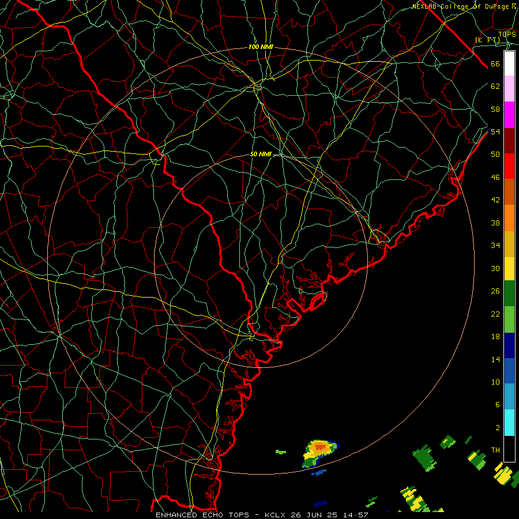Click the 50 NMI range ring label

pyautogui.click(x=261, y=154)
